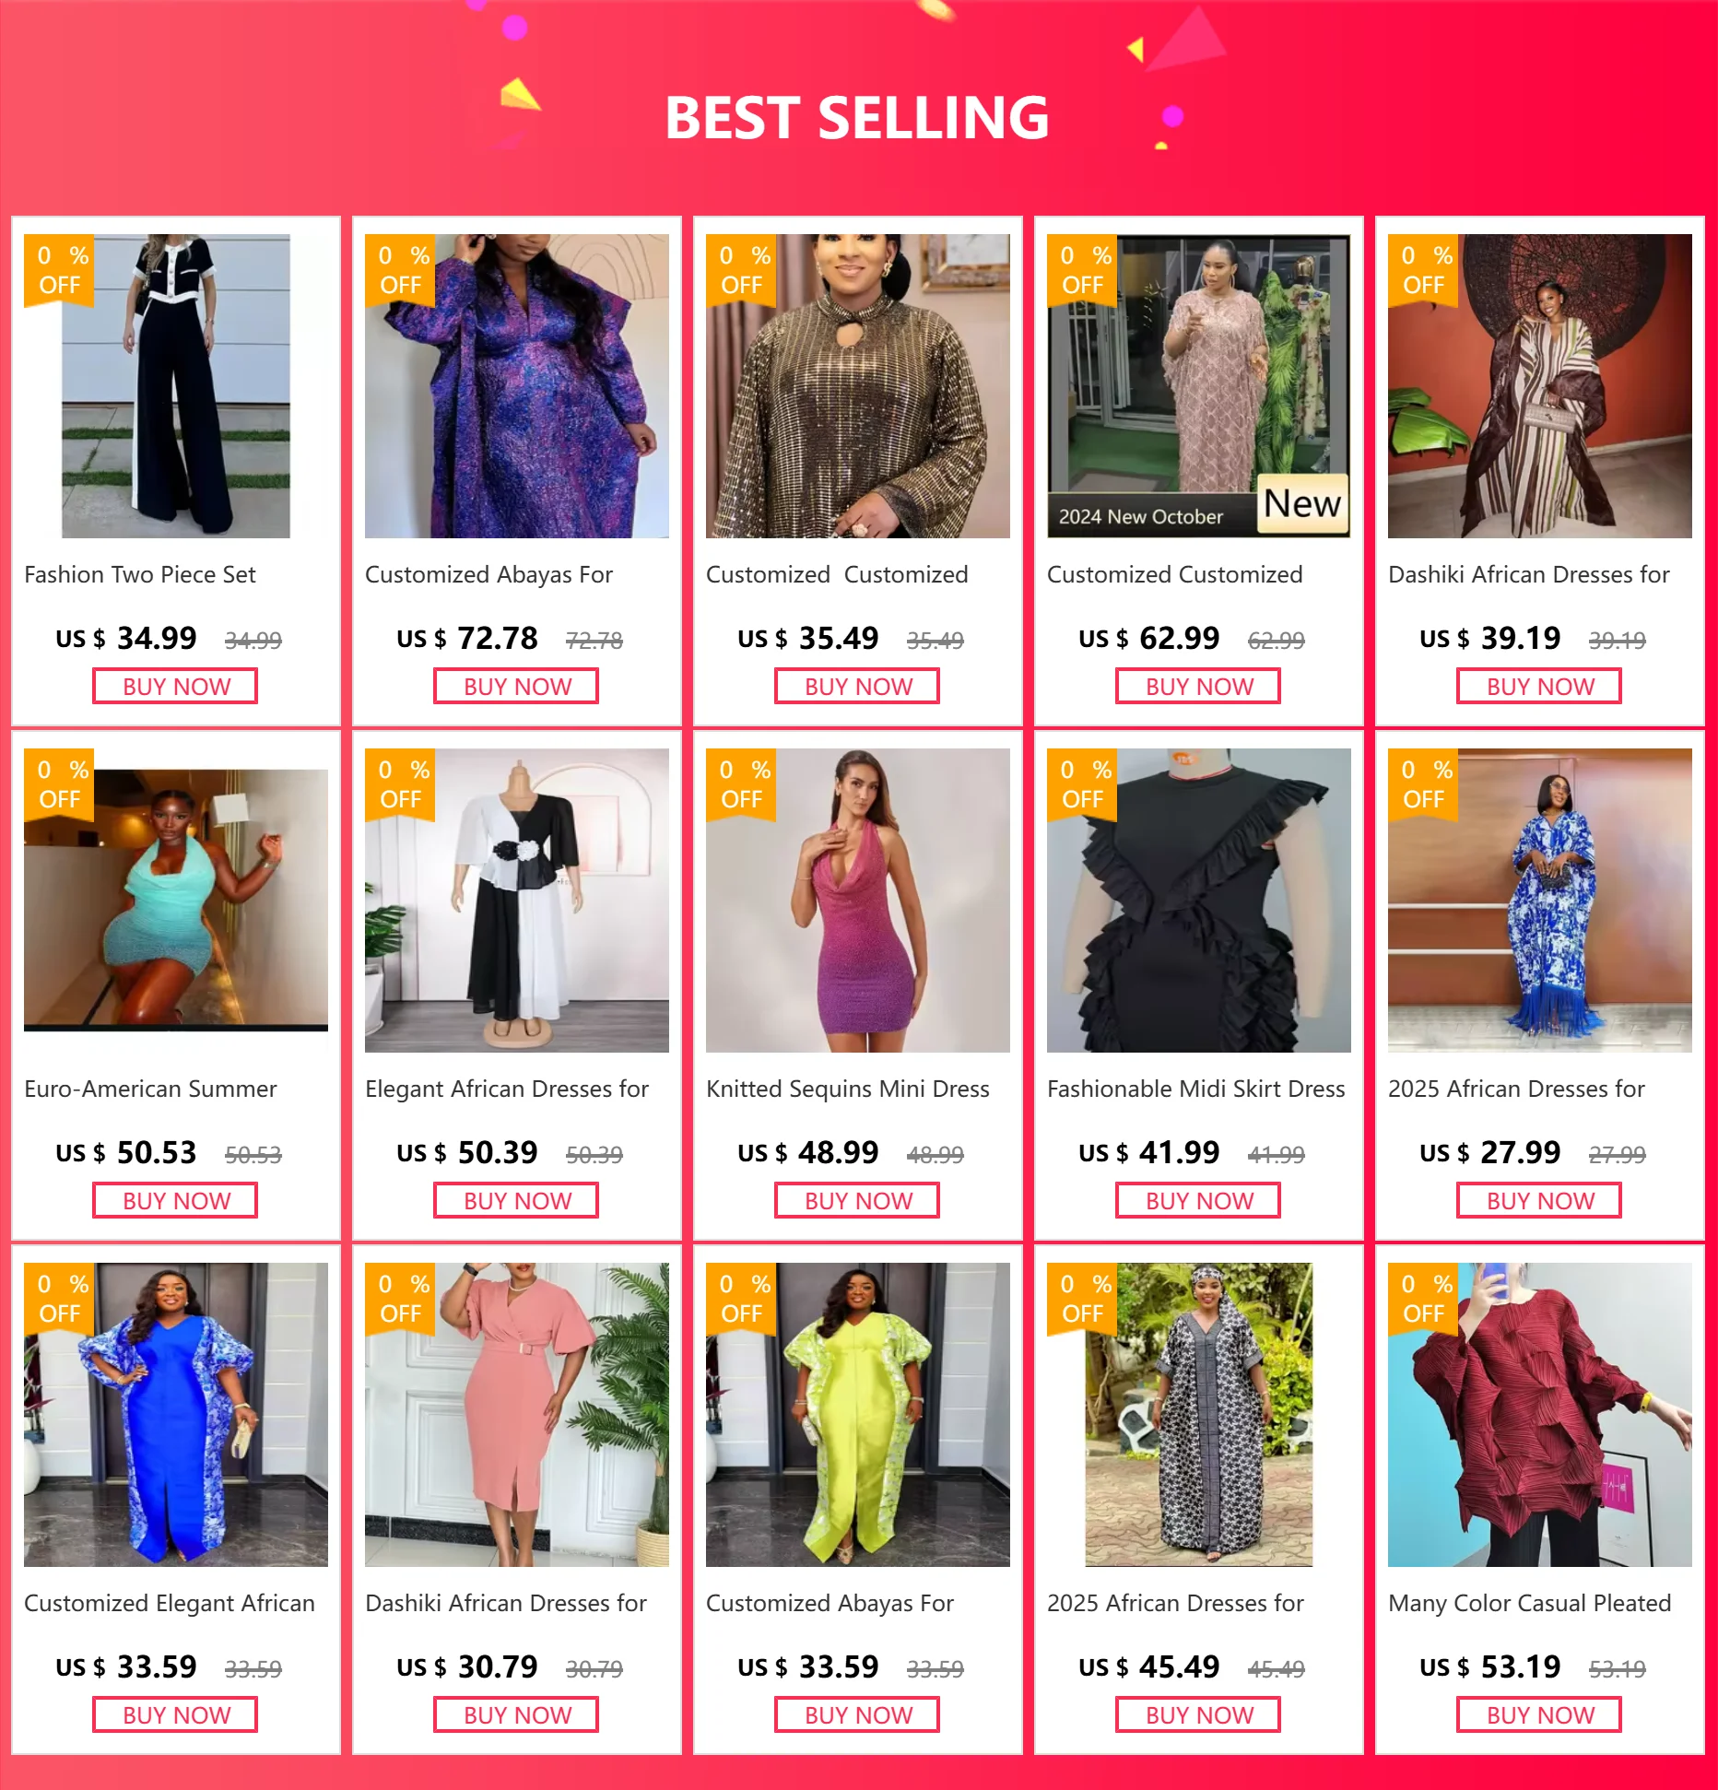This screenshot has height=1790, width=1718.
Task: Click BUY NOW for US $53.19 pleated top
Action: point(1539,1715)
